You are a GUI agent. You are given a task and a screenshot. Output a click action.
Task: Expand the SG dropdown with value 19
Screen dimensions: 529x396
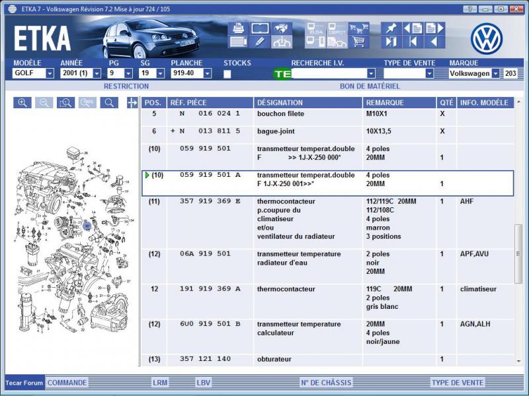click(161, 73)
